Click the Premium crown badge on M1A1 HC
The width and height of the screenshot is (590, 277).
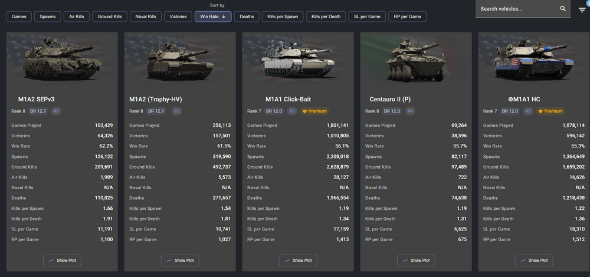point(550,111)
